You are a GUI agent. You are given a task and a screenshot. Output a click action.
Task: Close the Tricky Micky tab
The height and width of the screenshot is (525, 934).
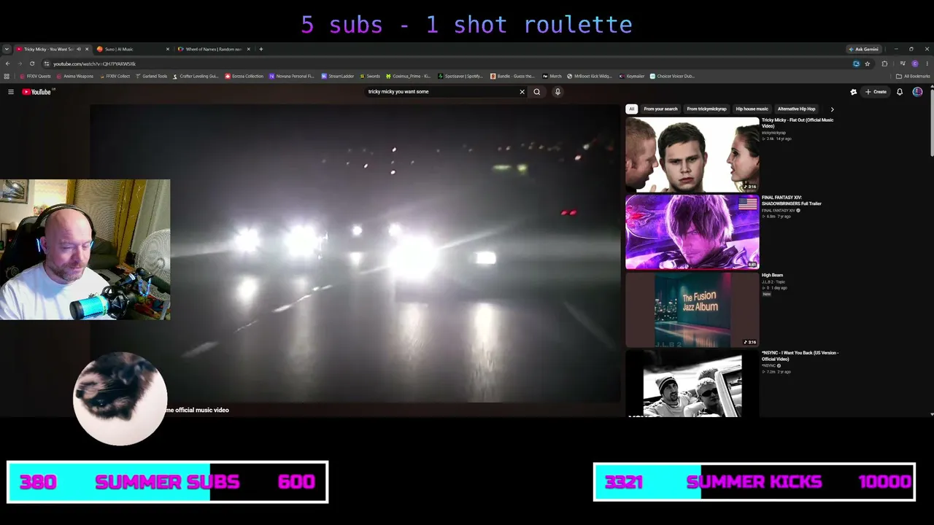point(87,49)
